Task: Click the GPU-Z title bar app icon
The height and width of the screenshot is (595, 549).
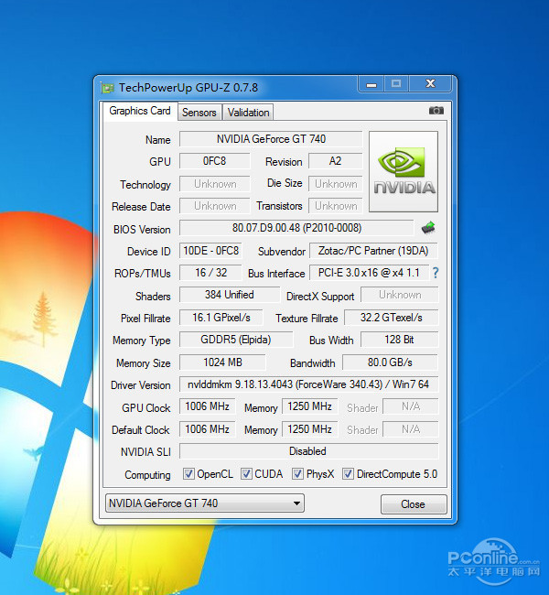Action: (x=108, y=88)
